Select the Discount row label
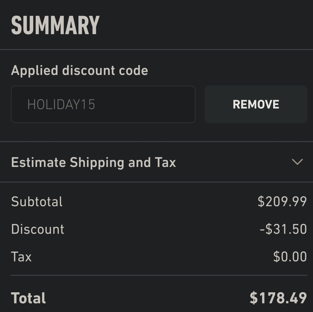 tap(38, 229)
